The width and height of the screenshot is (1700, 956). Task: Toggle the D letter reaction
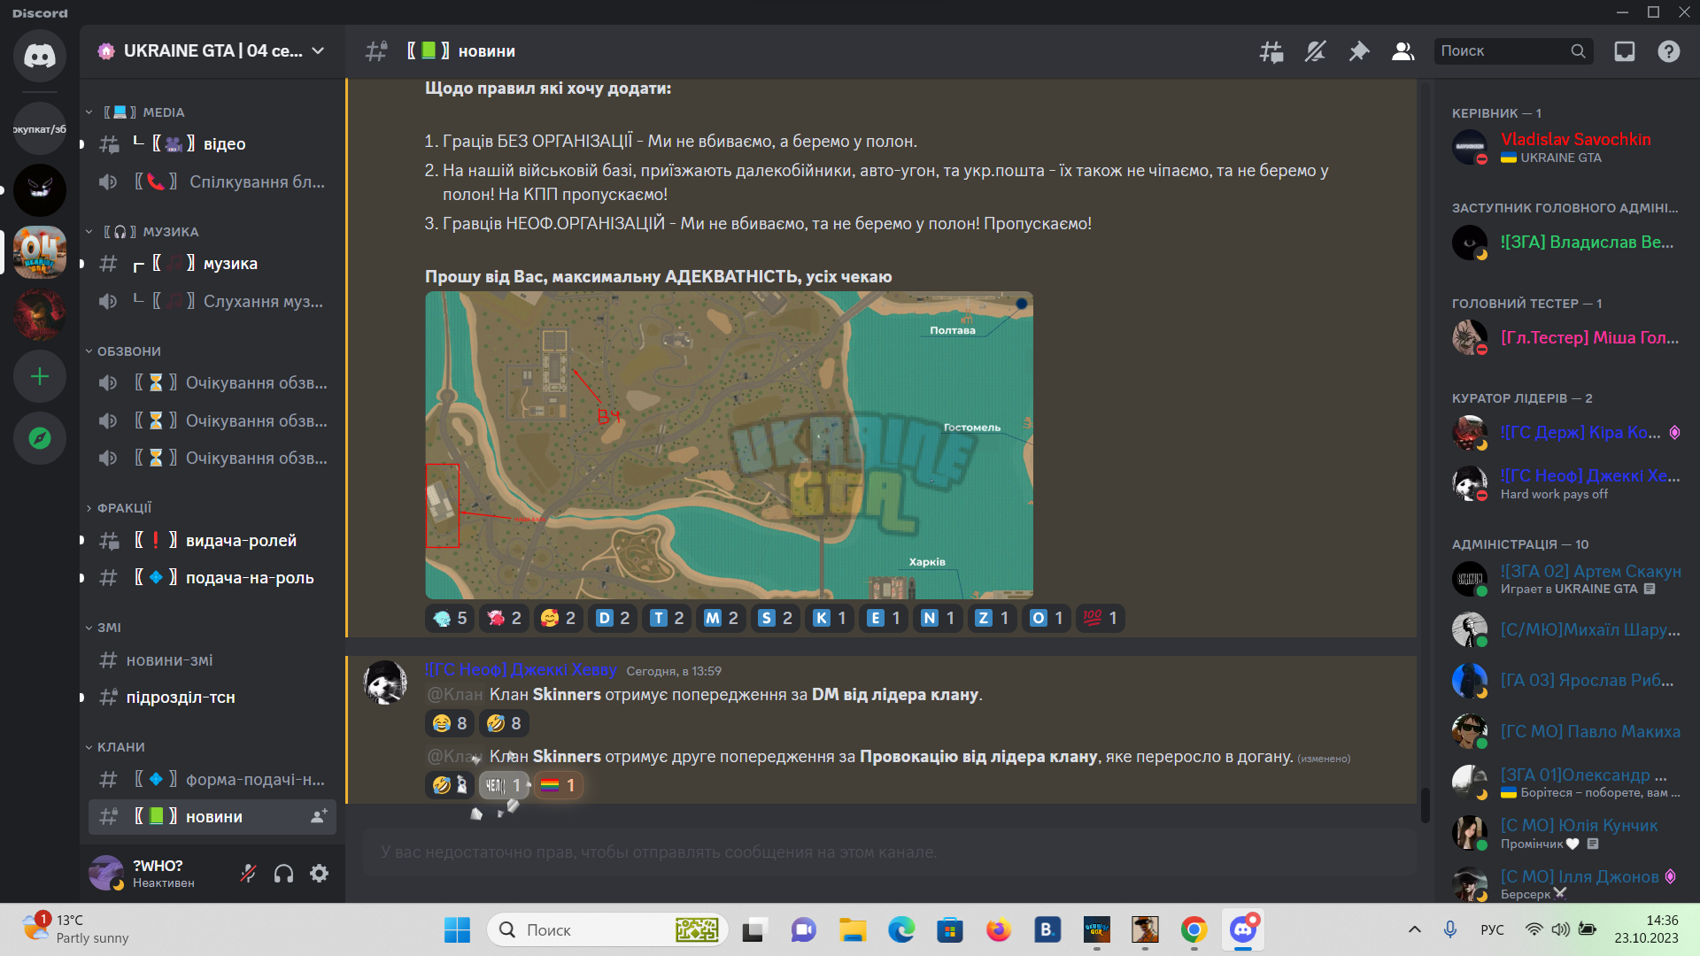[x=613, y=618]
